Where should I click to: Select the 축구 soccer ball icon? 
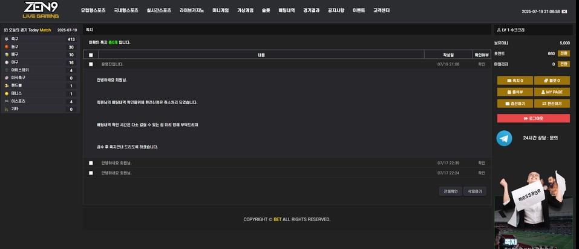[x=7, y=39]
